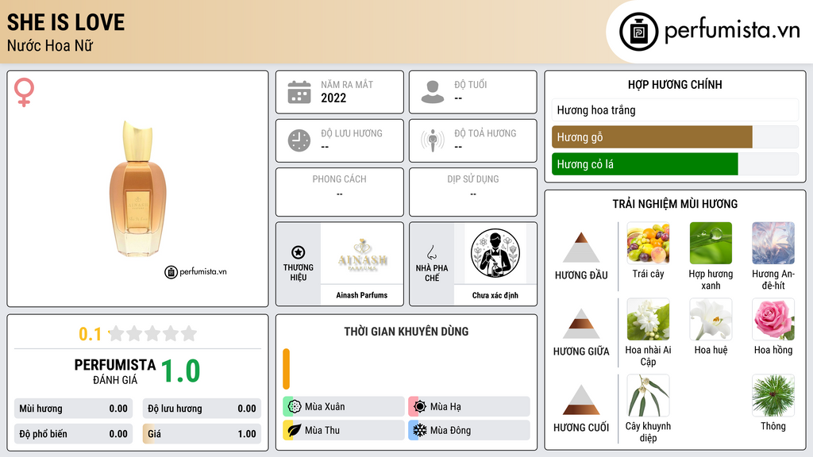Click the Độ phổ biến 0.00 score row
Viewport: 813px width, 457px height.
tap(74, 434)
